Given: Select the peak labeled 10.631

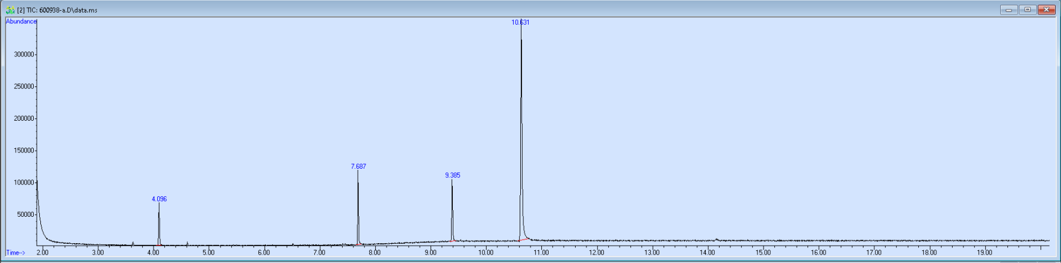Looking at the screenshot, I should pos(521,22).
